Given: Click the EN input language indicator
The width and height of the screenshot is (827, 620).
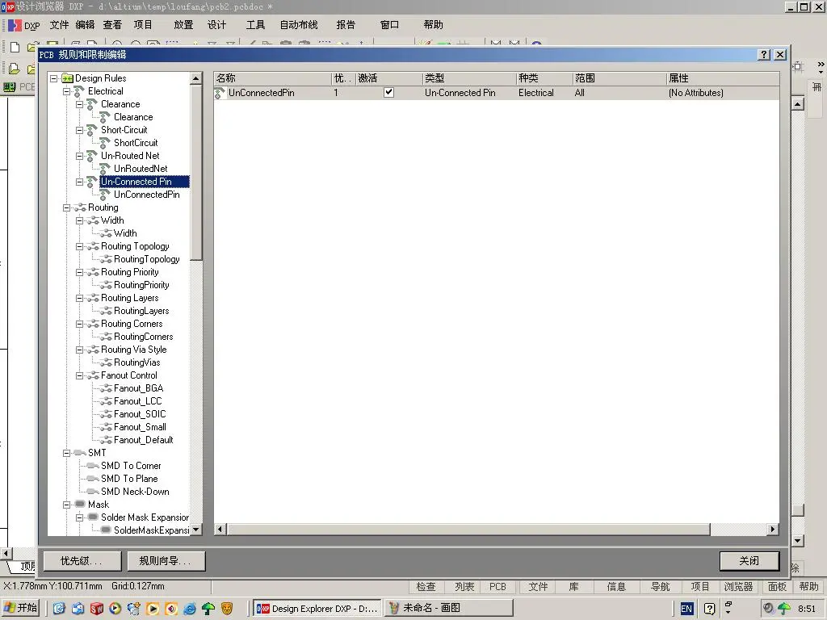Looking at the screenshot, I should tap(686, 609).
